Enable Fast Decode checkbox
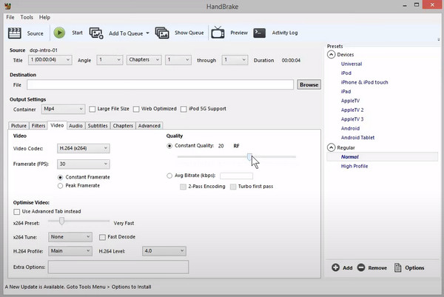The width and height of the screenshot is (444, 297). pos(102,237)
